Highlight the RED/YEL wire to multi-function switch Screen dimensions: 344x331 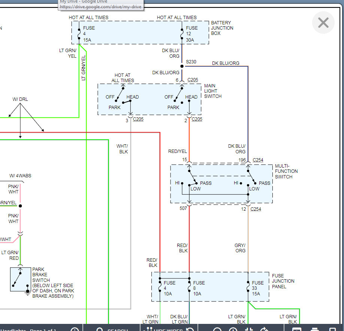189,139
